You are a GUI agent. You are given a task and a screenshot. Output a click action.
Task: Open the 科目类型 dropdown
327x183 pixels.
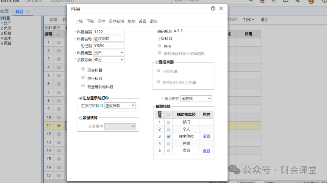coord(108,53)
